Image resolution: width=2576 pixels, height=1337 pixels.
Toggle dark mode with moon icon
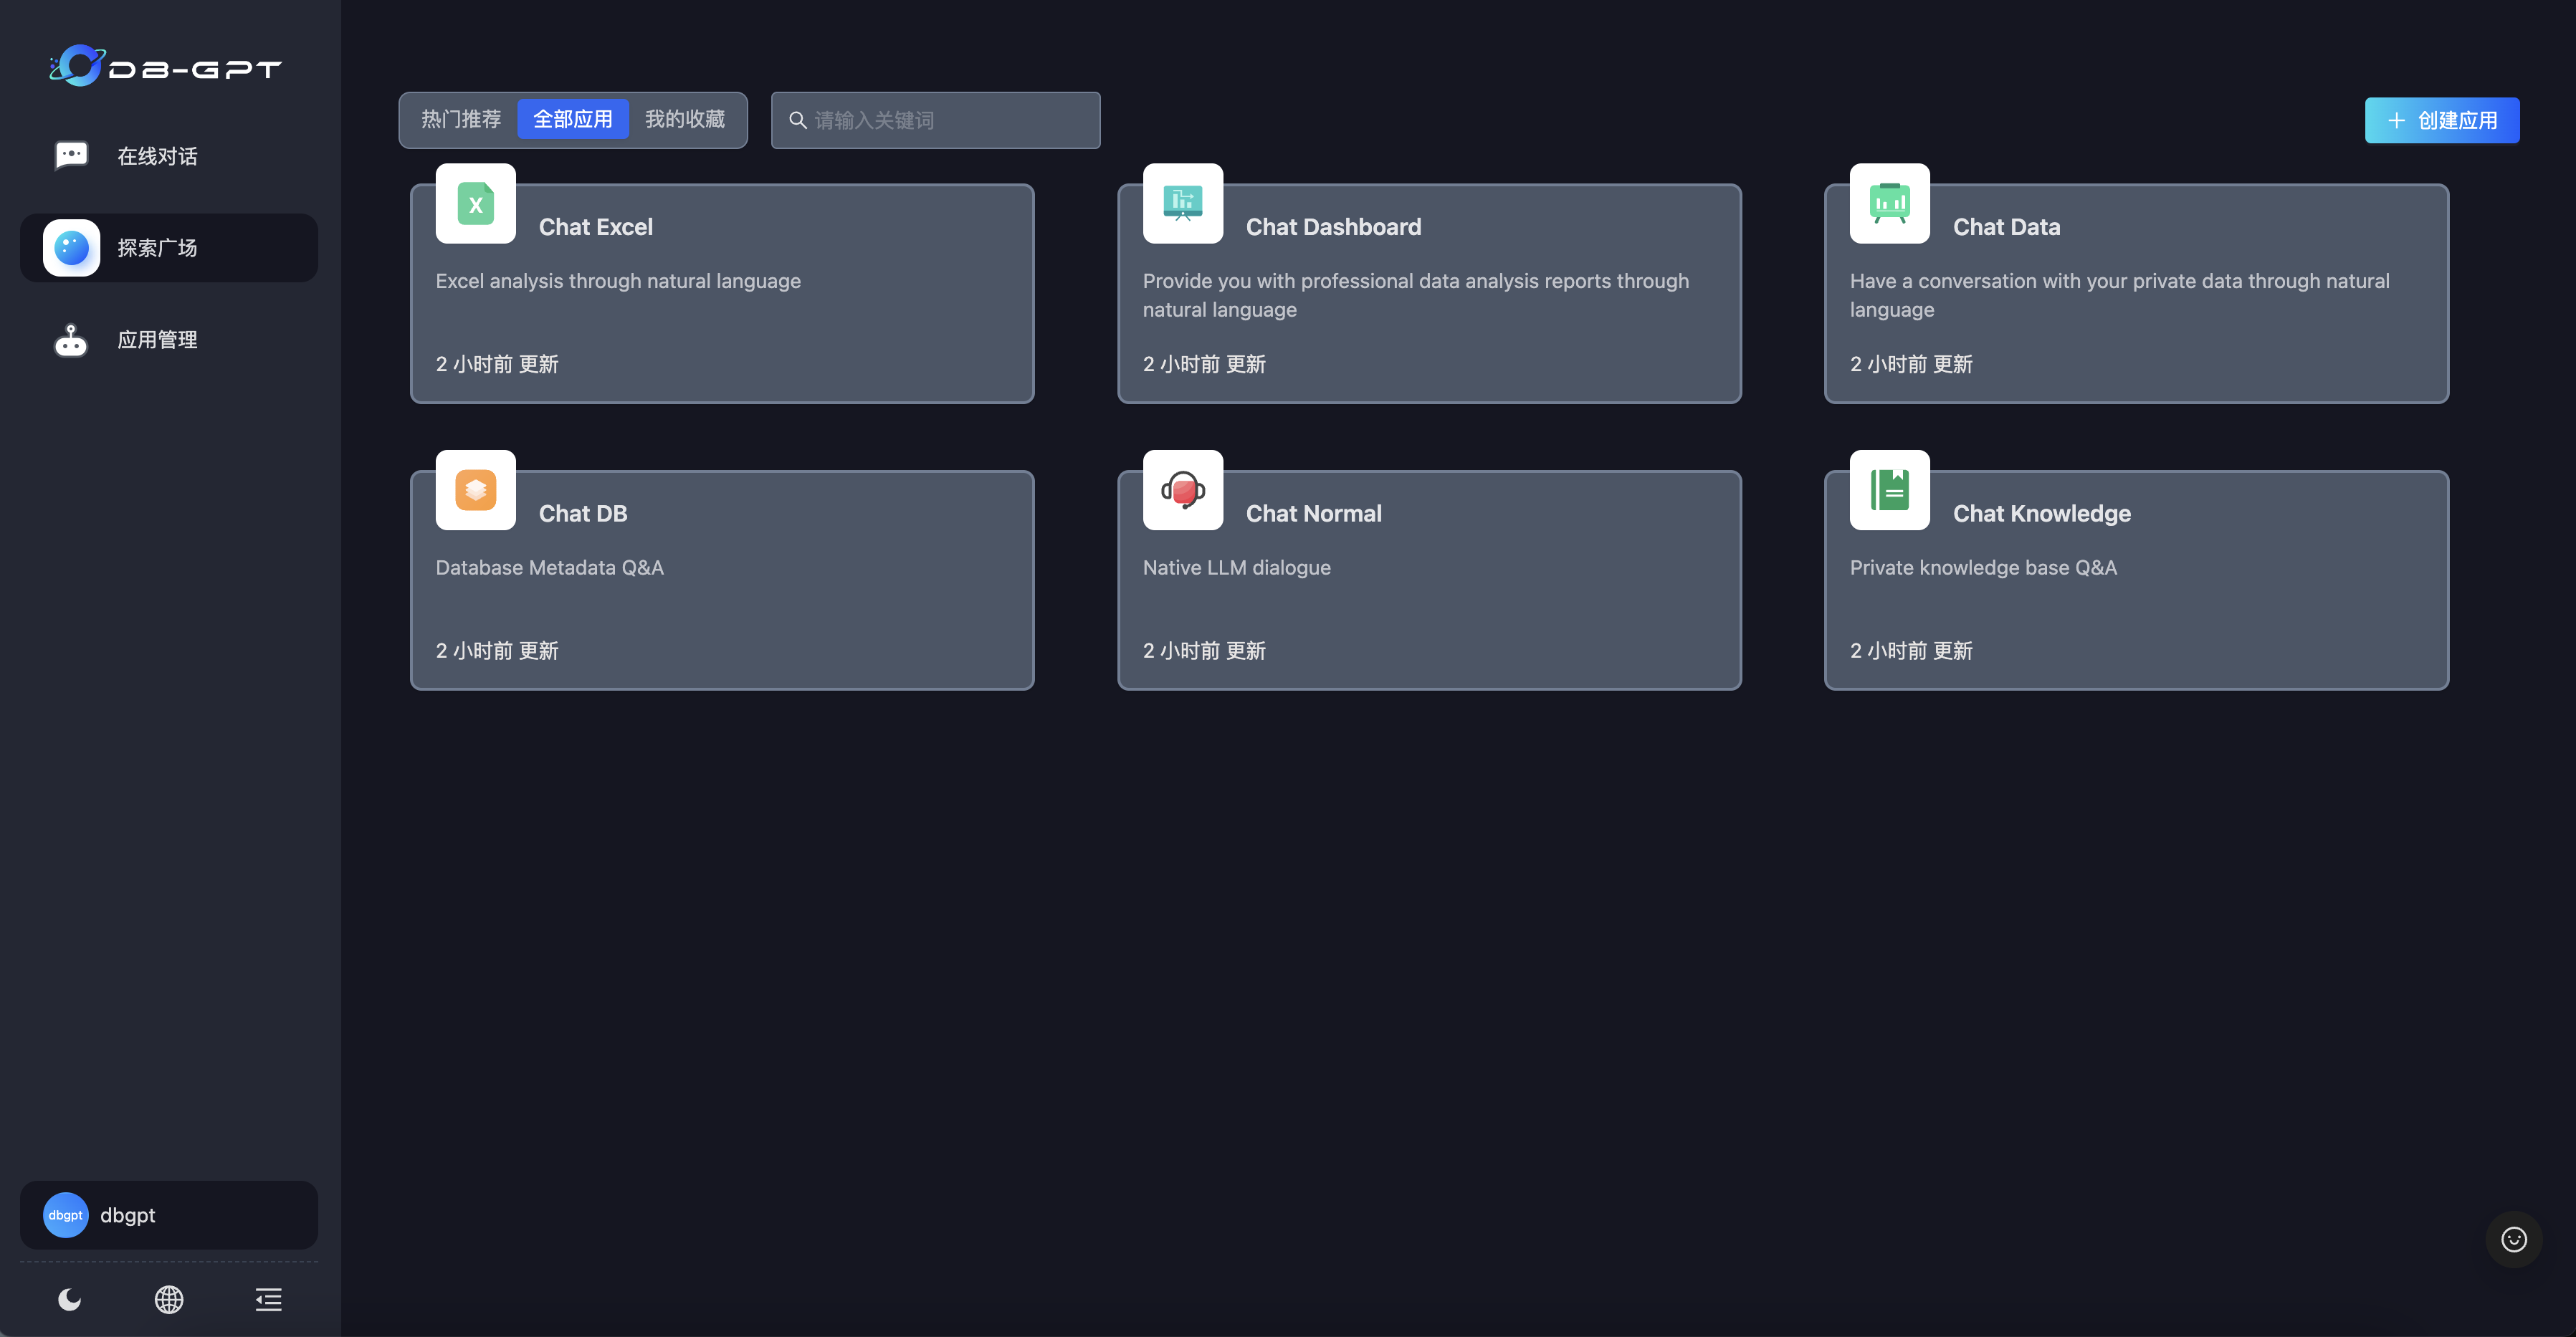coord(69,1299)
